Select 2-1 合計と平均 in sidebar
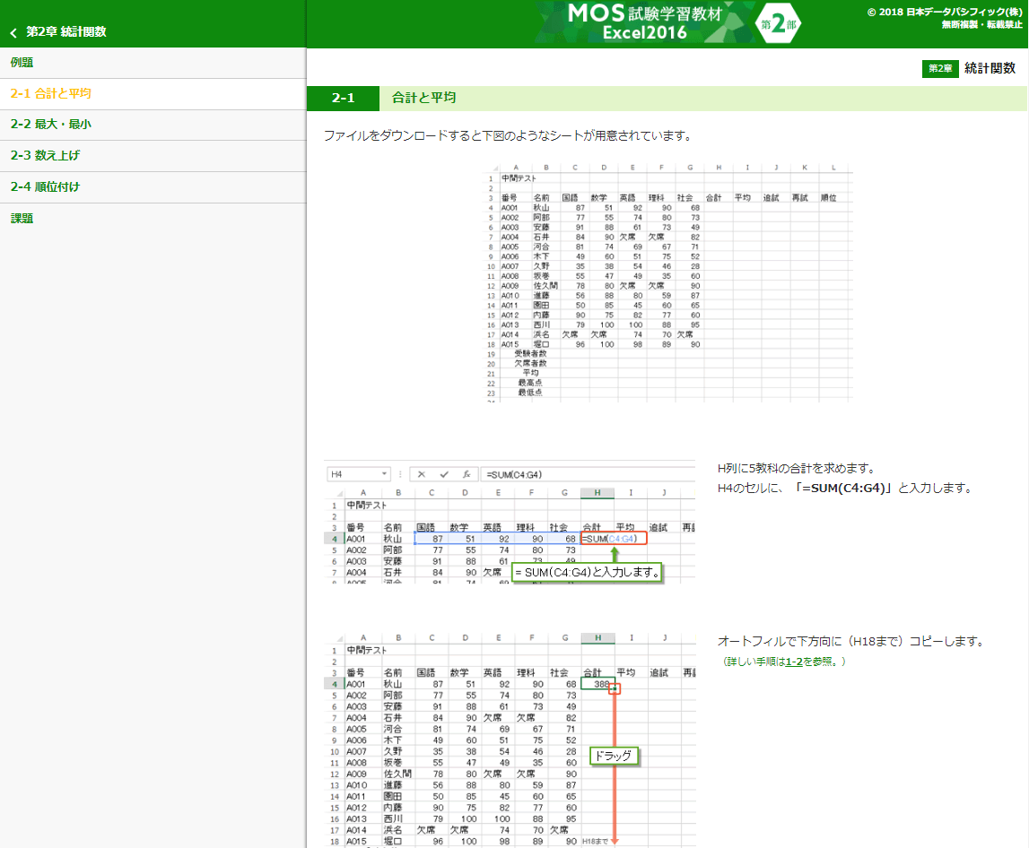 click(50, 93)
